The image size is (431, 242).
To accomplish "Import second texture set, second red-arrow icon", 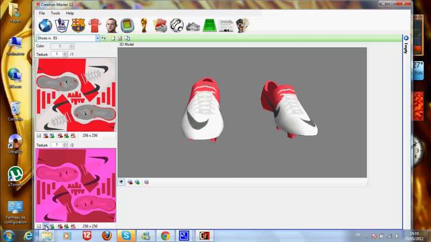I will point(60,226).
